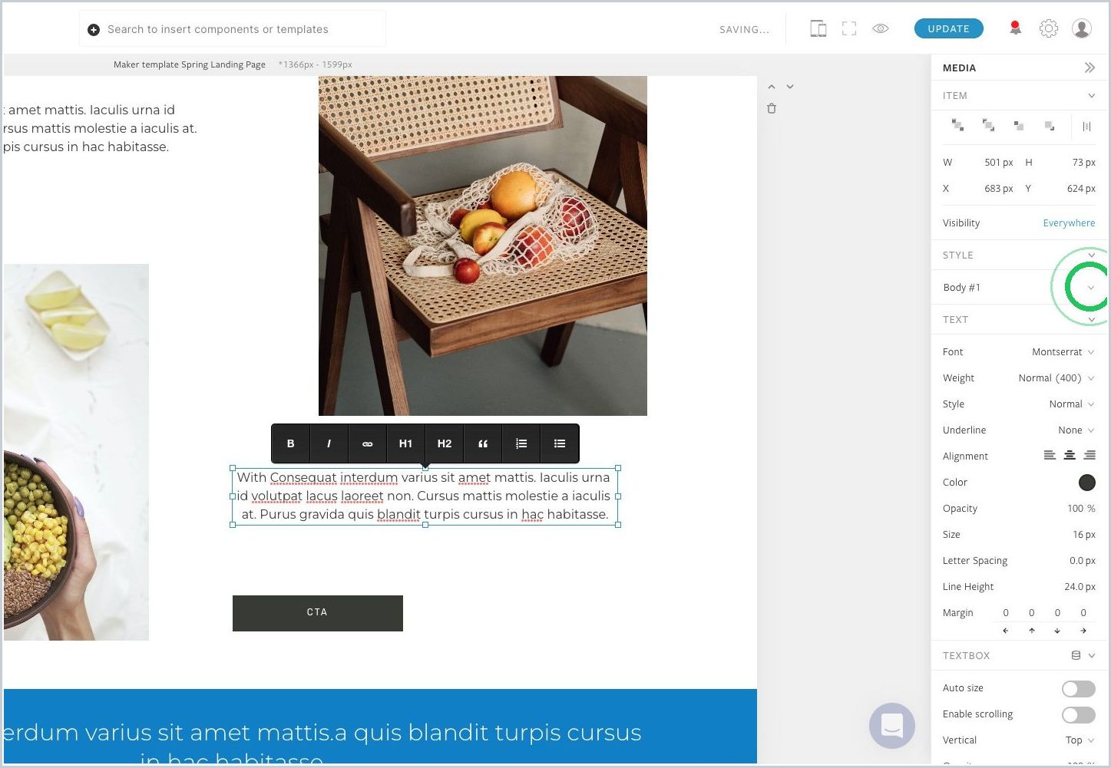Viewport: 1111px width, 768px height.
Task: Preview page with the eye icon
Action: [881, 28]
